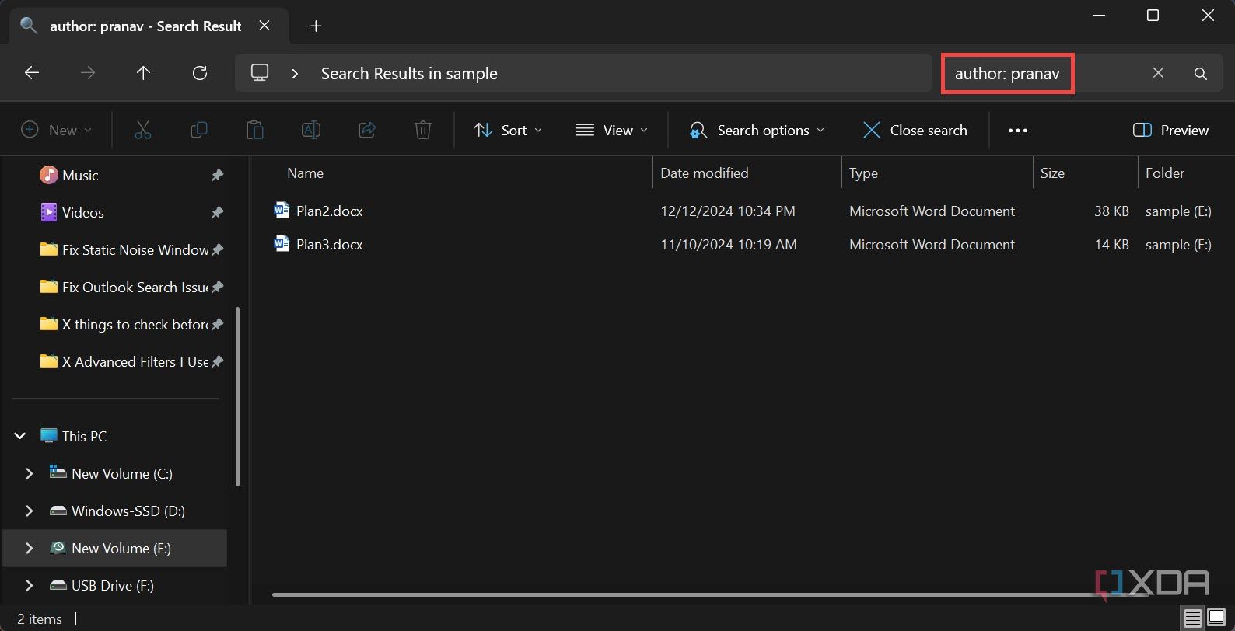The image size is (1235, 631).
Task: Click the Copy icon in toolbar
Action: pyautogui.click(x=199, y=130)
